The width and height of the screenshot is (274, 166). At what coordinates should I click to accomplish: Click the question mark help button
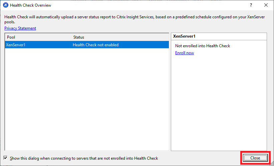pyautogui.click(x=251, y=5)
